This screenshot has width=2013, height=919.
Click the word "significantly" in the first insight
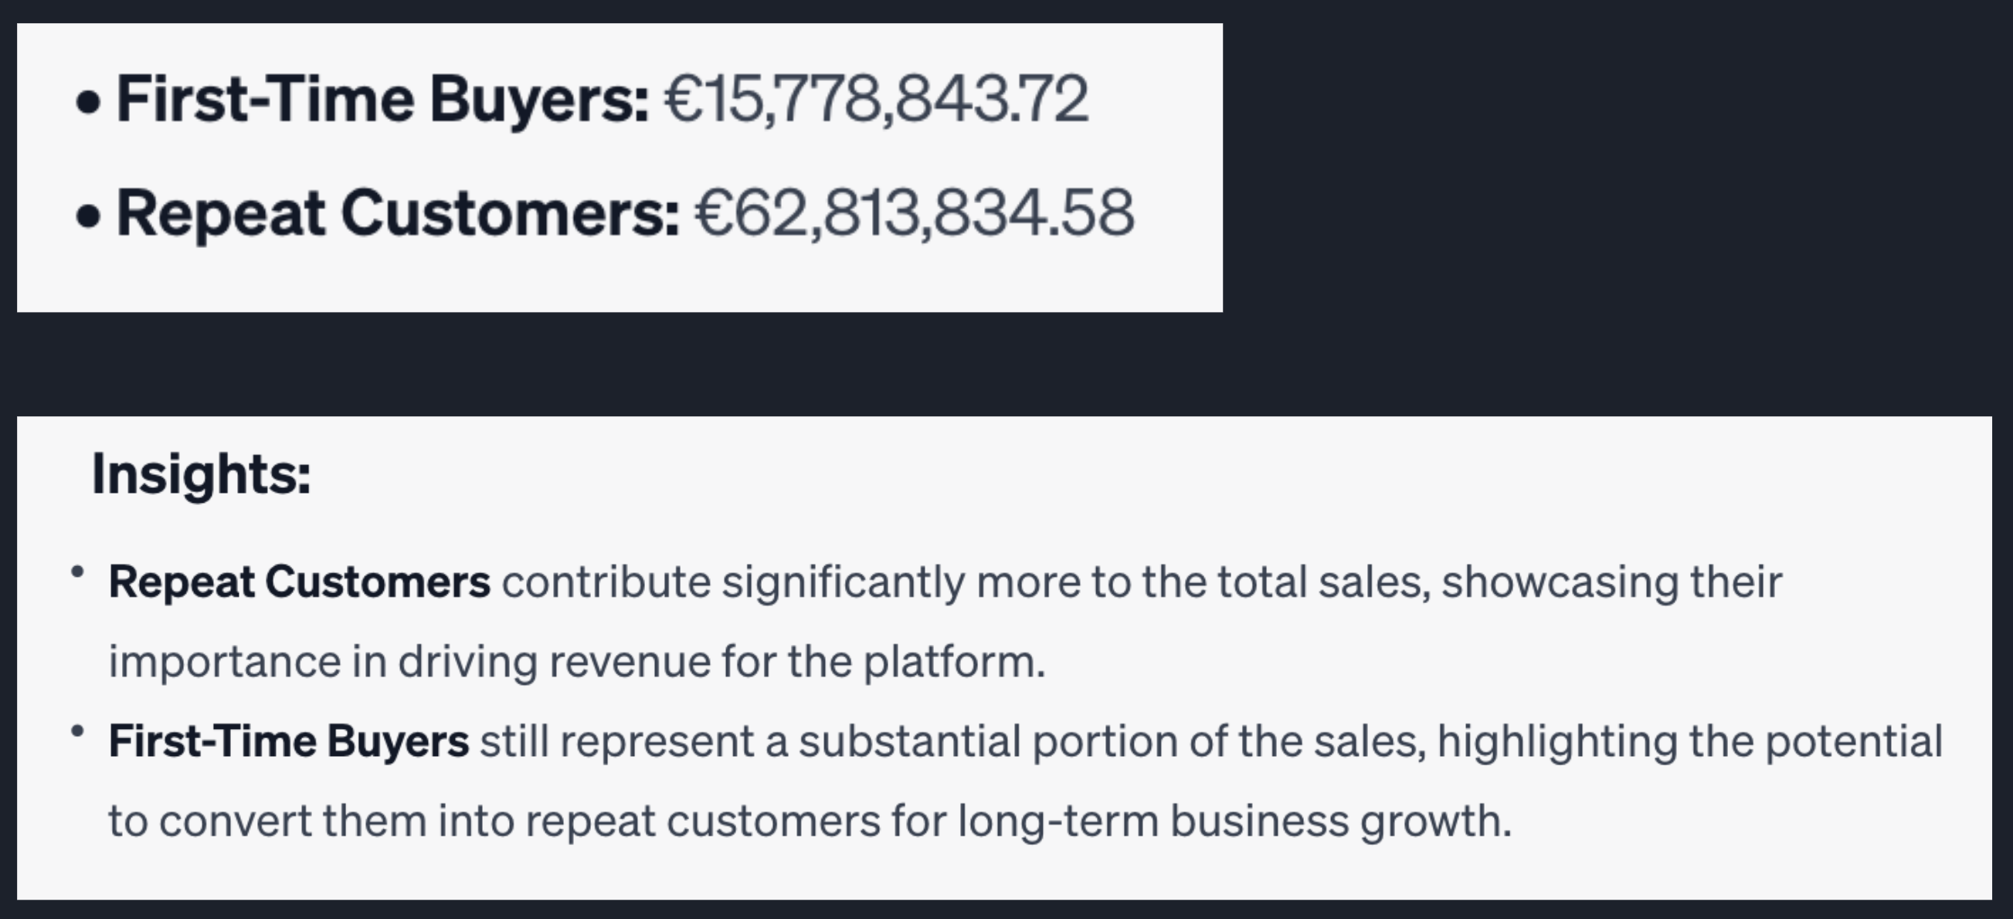tap(844, 582)
